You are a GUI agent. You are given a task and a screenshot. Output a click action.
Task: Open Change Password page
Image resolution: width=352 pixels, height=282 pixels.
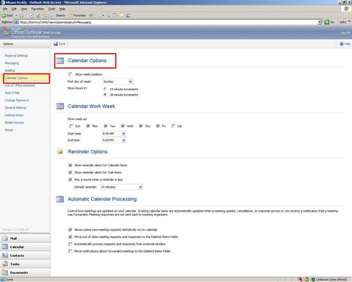[x=16, y=100]
